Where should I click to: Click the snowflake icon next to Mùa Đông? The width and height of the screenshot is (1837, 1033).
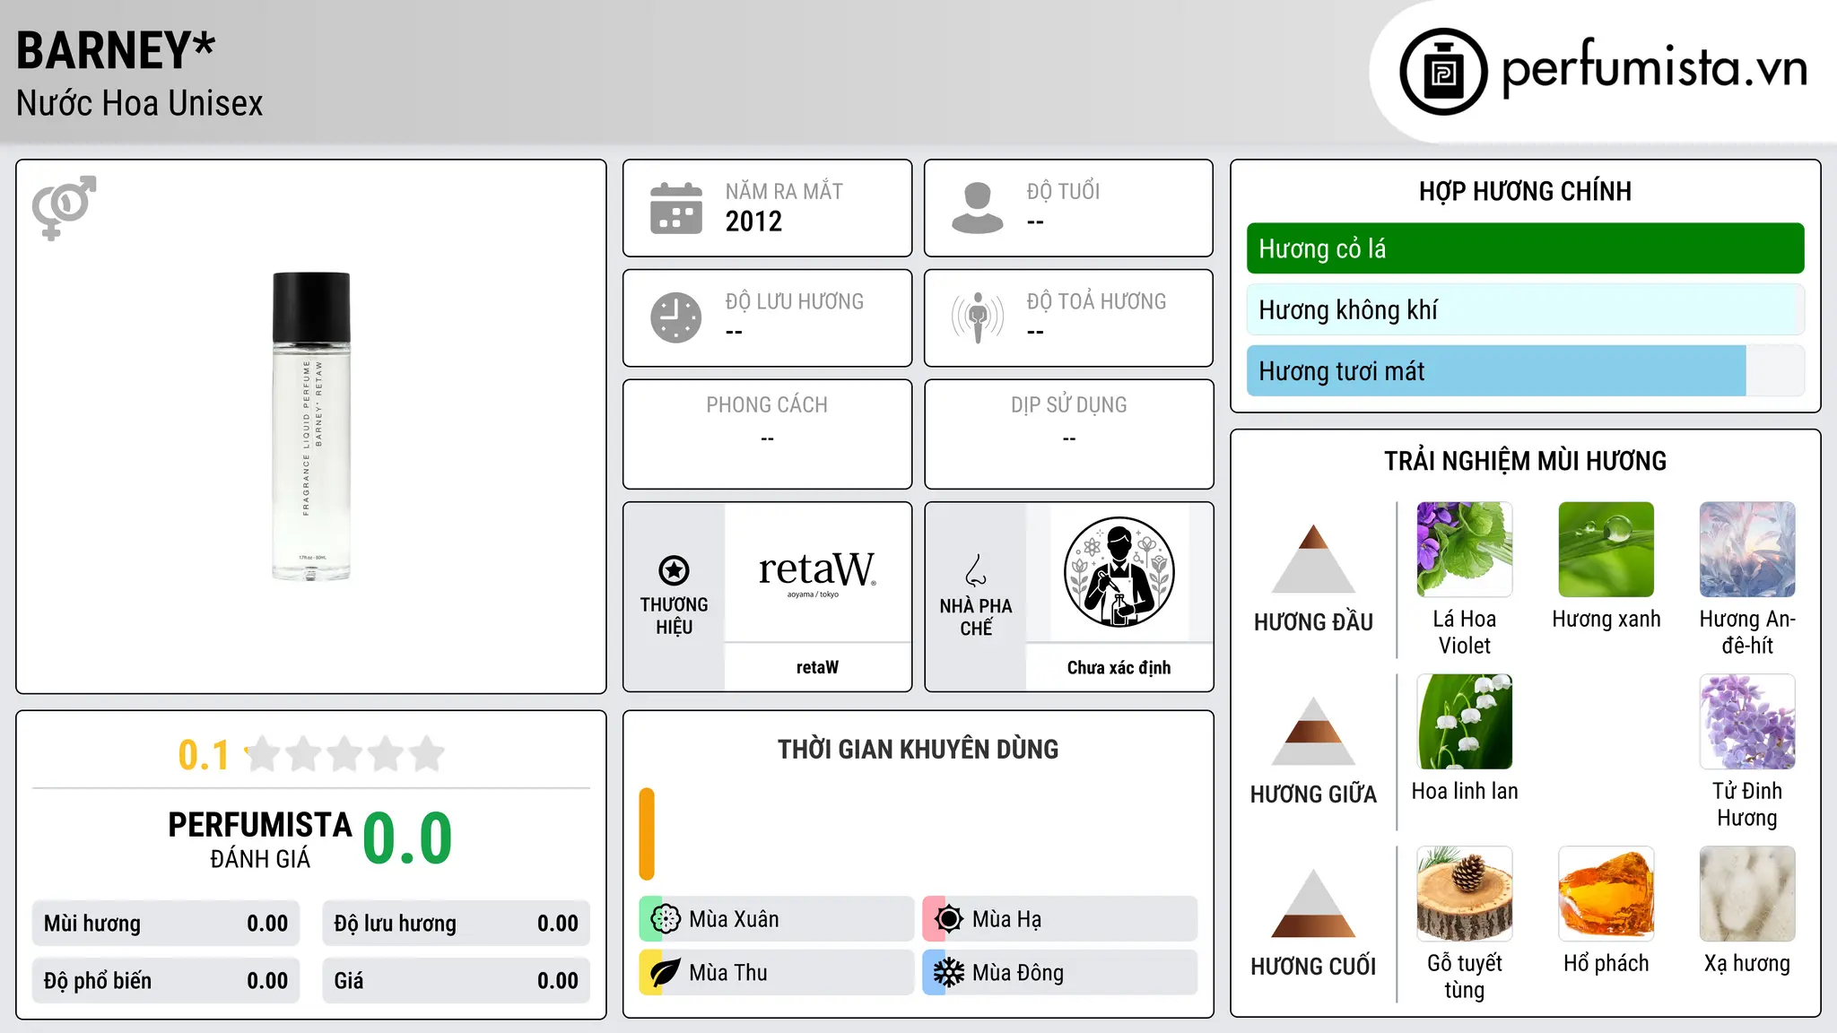click(949, 973)
